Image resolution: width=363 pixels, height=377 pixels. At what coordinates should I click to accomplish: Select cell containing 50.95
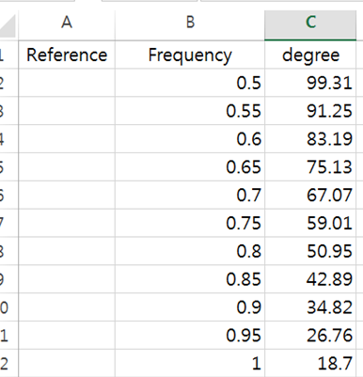point(310,251)
